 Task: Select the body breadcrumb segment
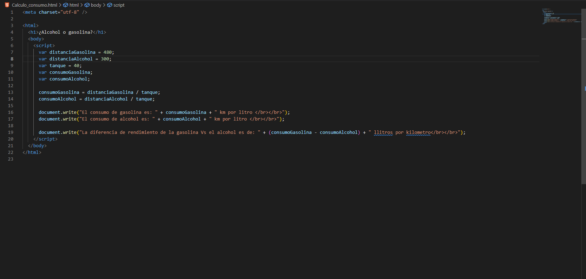(x=96, y=5)
